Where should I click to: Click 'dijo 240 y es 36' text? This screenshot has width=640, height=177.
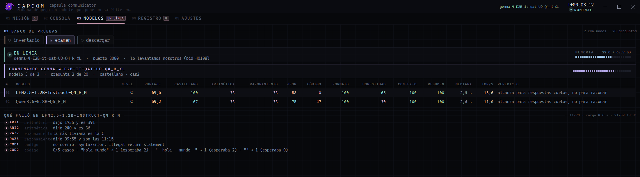72,128
